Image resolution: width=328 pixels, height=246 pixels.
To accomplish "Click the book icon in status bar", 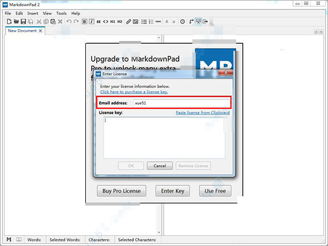I will point(19,239).
